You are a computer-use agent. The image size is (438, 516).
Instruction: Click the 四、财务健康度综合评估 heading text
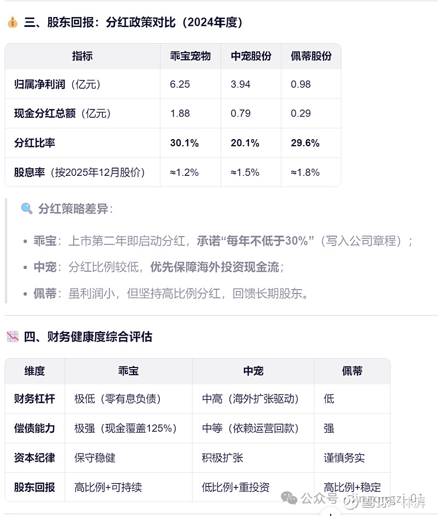(88, 337)
